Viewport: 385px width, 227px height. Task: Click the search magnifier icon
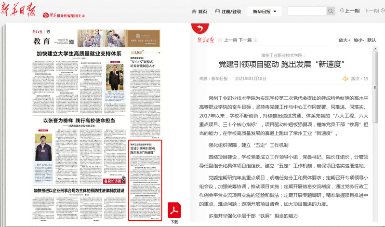(x=331, y=11)
